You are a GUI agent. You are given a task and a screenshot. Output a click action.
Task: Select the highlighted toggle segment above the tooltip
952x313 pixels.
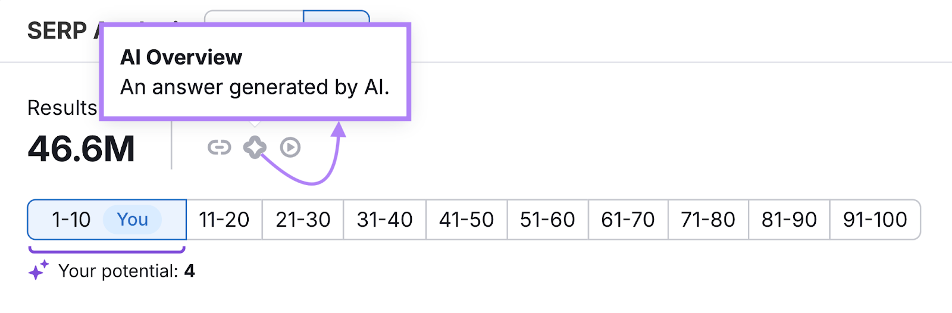tap(336, 17)
